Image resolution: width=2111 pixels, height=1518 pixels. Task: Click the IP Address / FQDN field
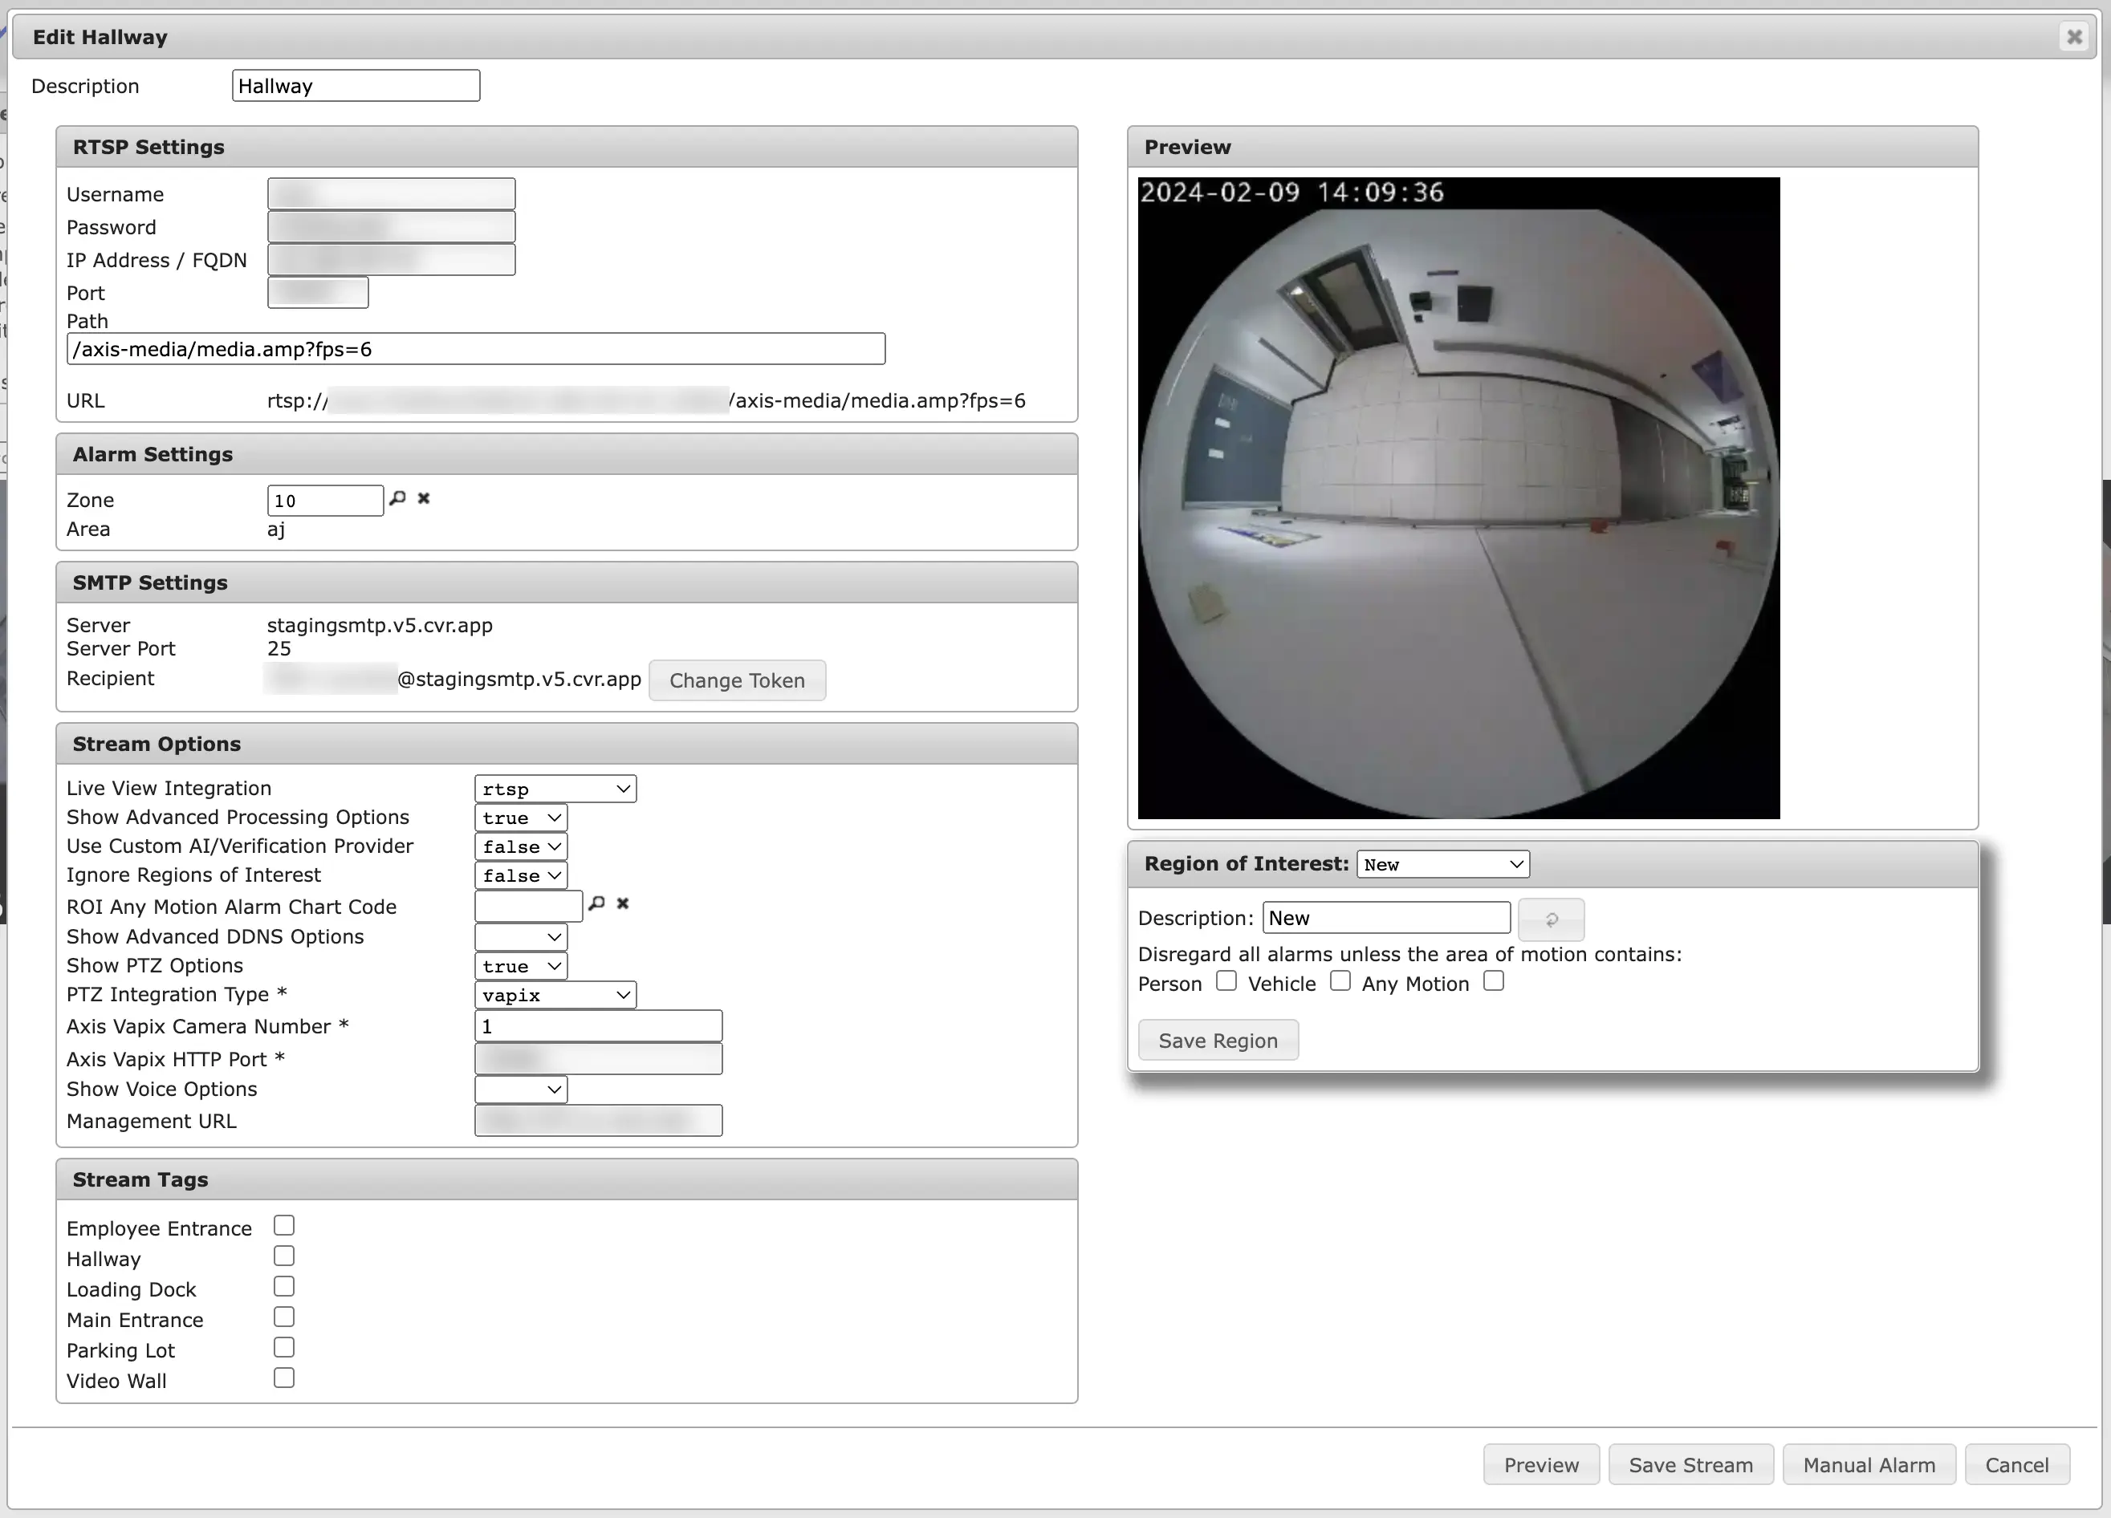pos(391,259)
